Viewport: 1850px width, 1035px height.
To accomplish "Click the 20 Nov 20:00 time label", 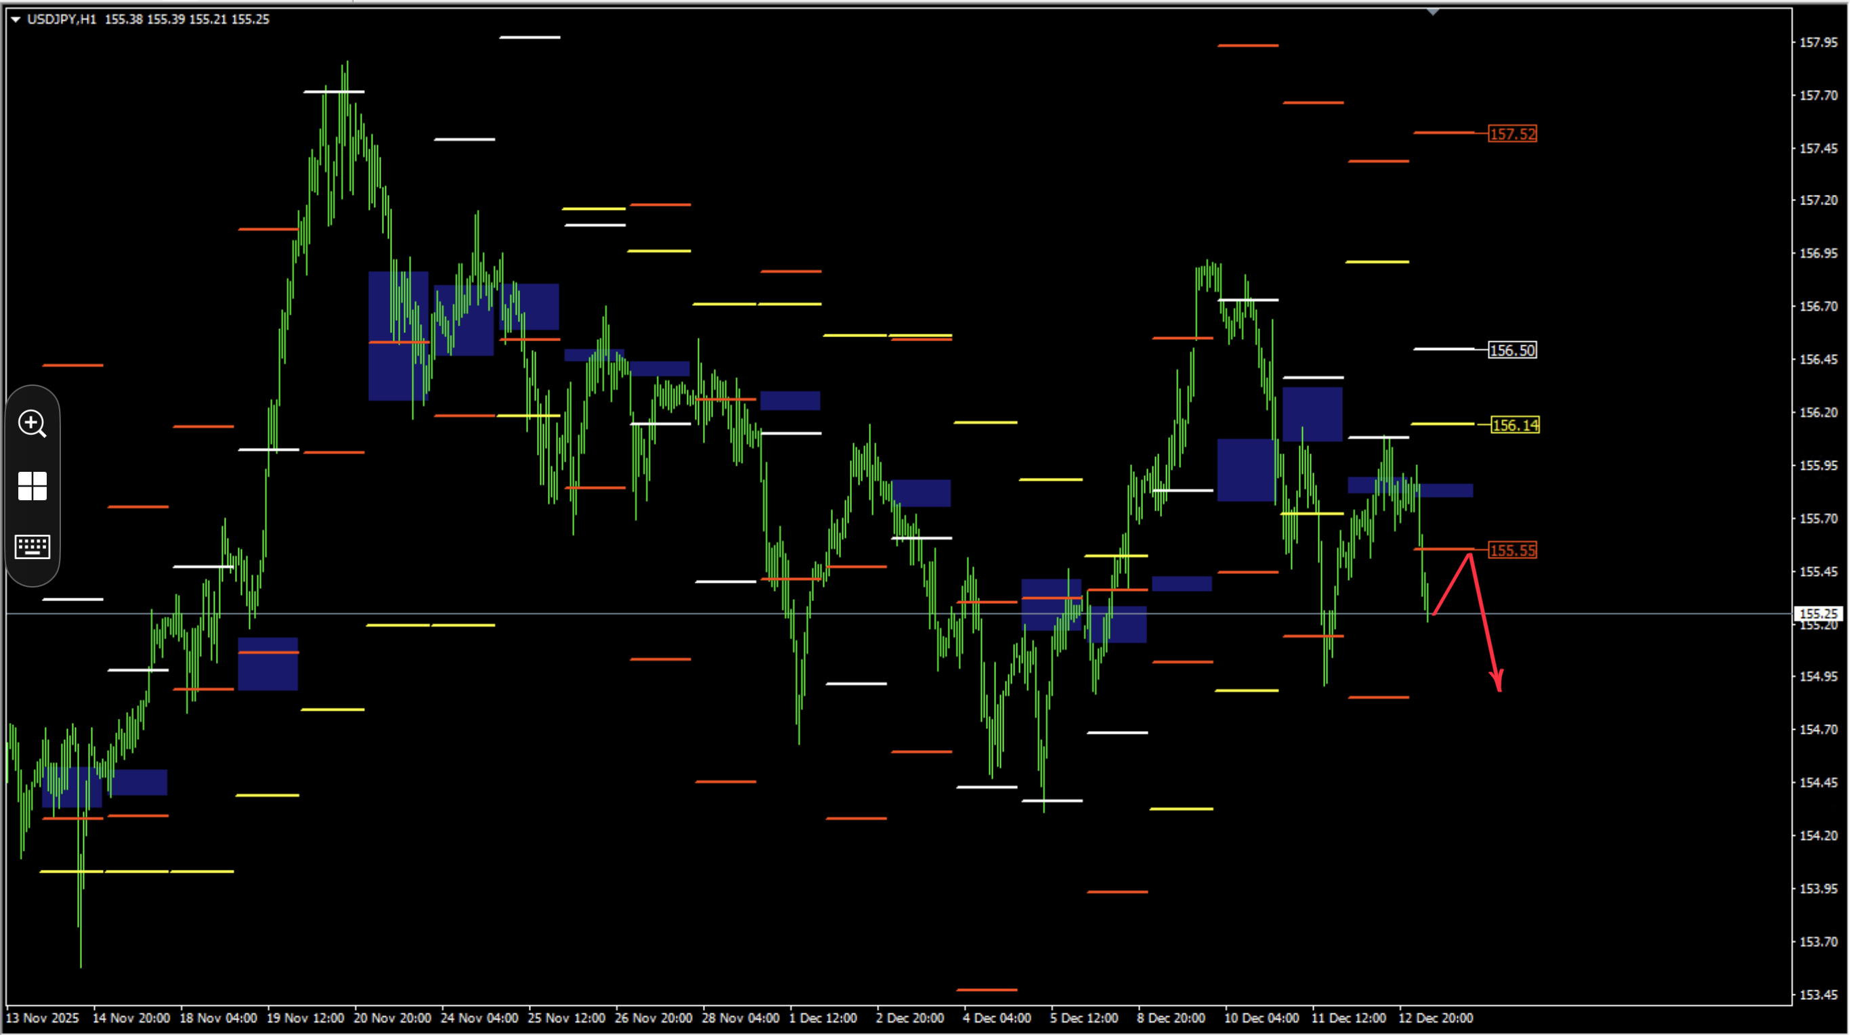I will [392, 1018].
